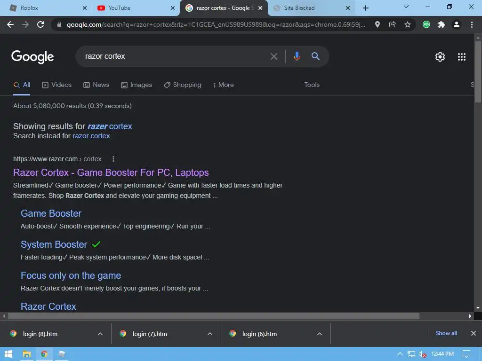Switch to the YouTube tab
Viewport: 482px width, 361px height.
point(135,8)
